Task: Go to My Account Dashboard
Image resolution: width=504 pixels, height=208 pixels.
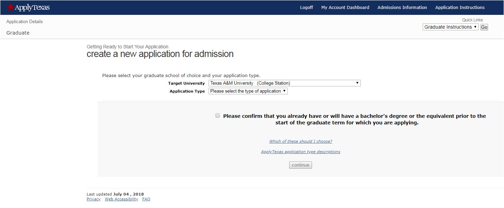Action: click(x=345, y=7)
